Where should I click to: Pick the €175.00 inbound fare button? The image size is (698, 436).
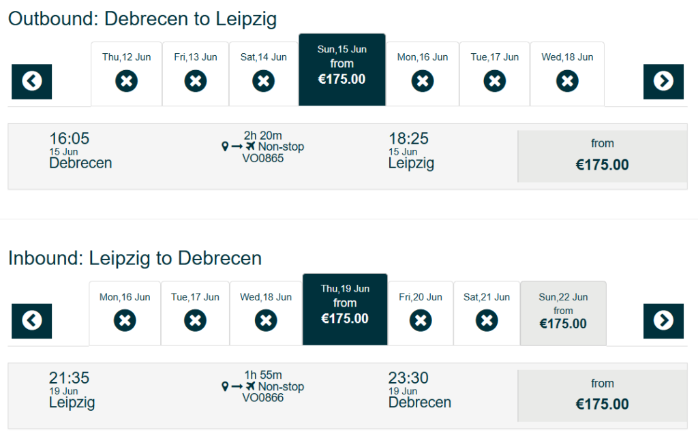(x=602, y=396)
